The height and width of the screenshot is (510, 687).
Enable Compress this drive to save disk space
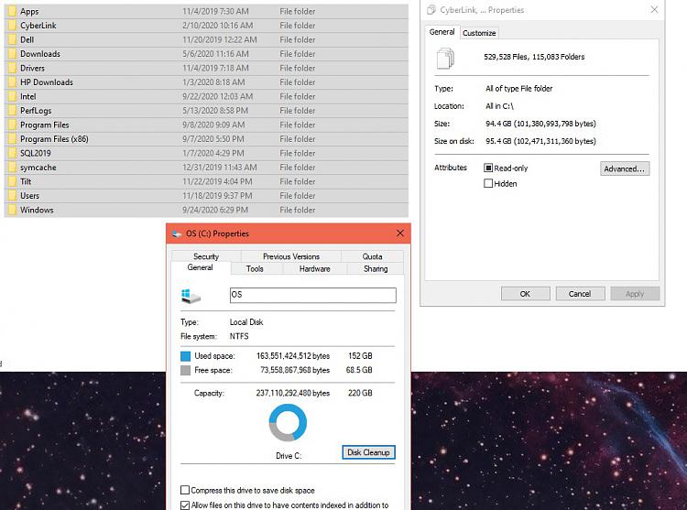(185, 490)
